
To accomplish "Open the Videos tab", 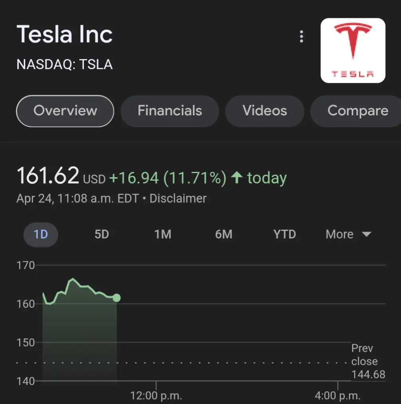I will [265, 111].
